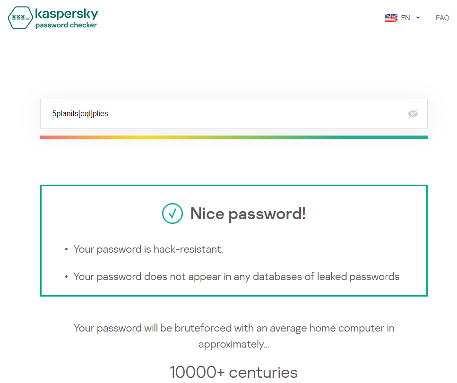Toggle password visibility with the eye icon
Image resolution: width=457 pixels, height=383 pixels.
tap(413, 114)
